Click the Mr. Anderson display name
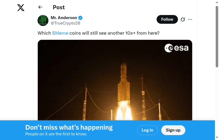Image resolution: width=219 pixels, height=140 pixels. tap(64, 18)
